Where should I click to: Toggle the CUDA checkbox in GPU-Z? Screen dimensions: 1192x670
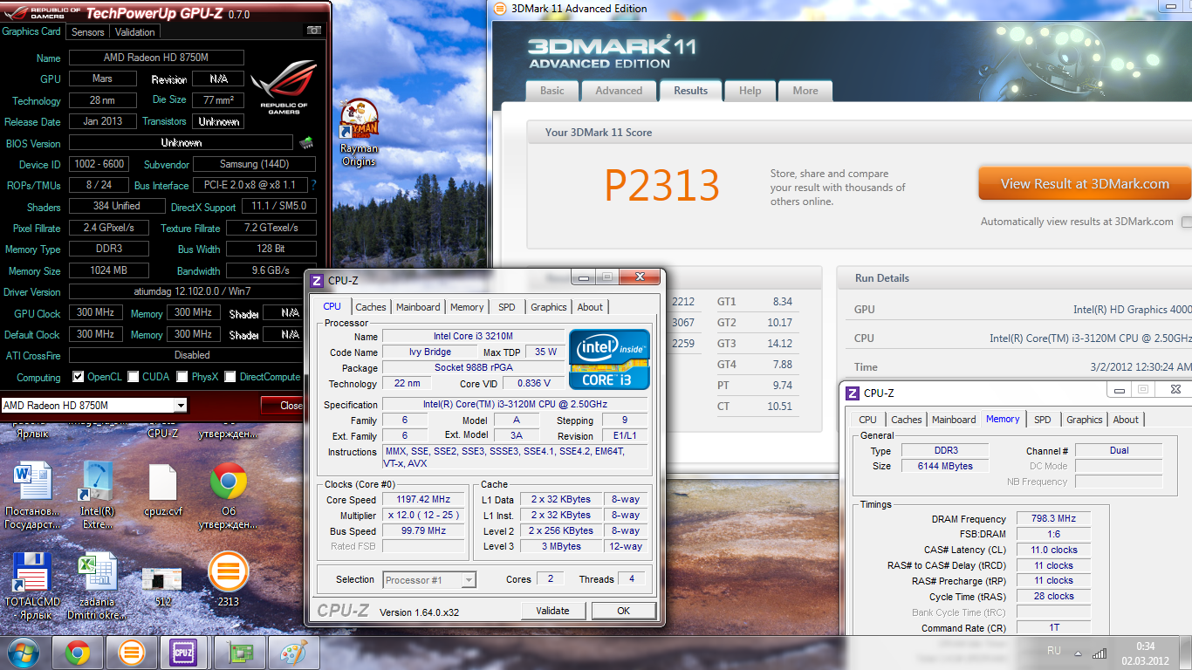tap(134, 377)
